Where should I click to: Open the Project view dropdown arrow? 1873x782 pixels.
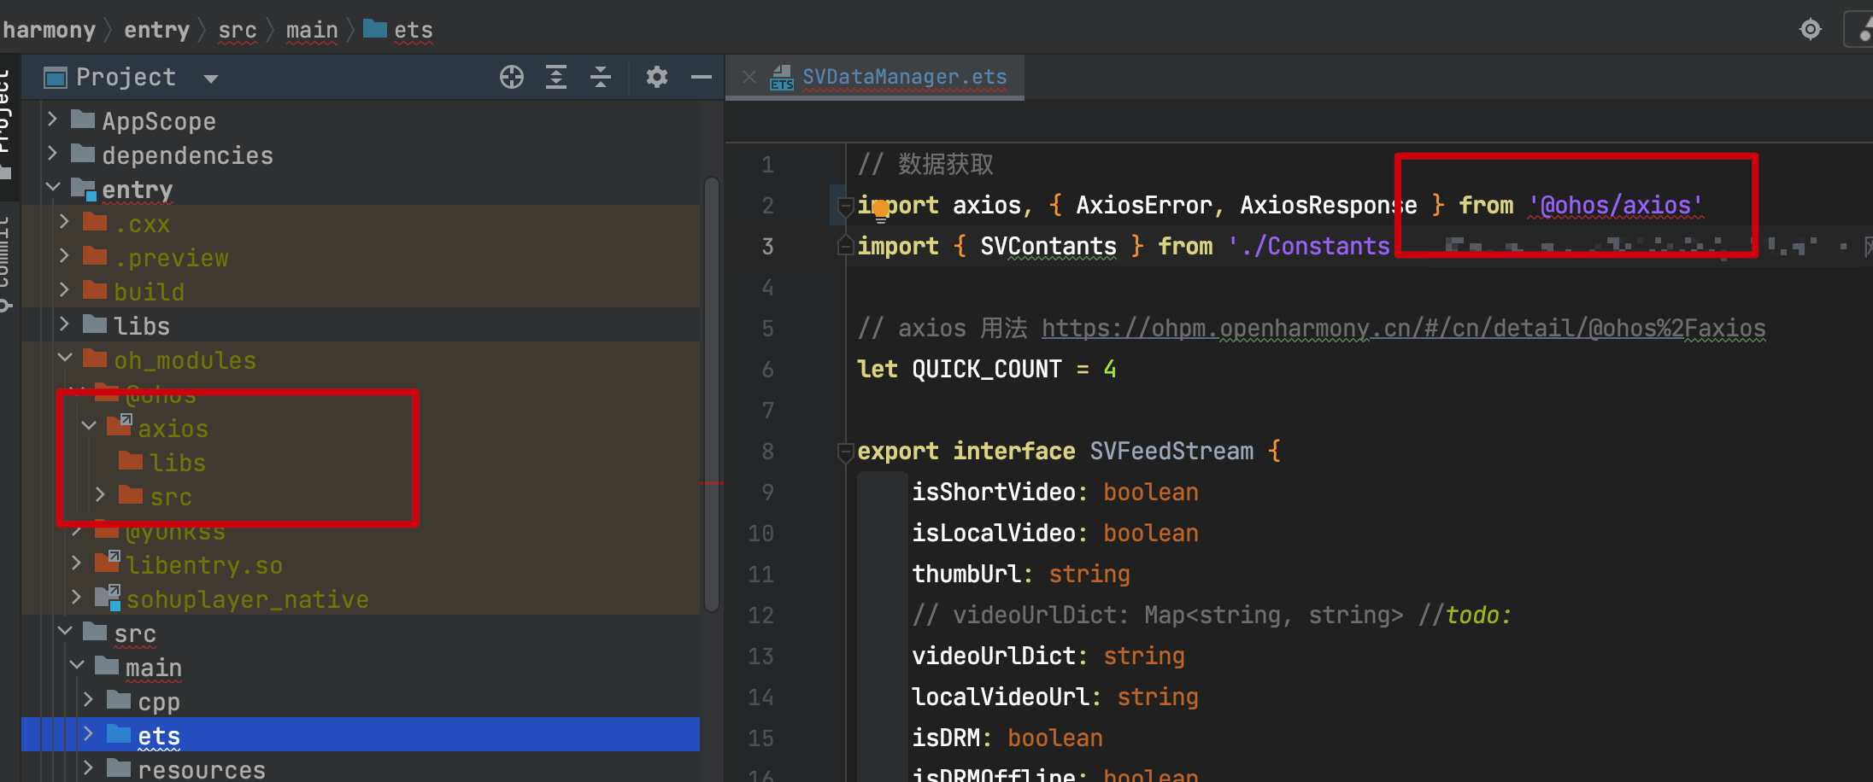click(x=210, y=79)
